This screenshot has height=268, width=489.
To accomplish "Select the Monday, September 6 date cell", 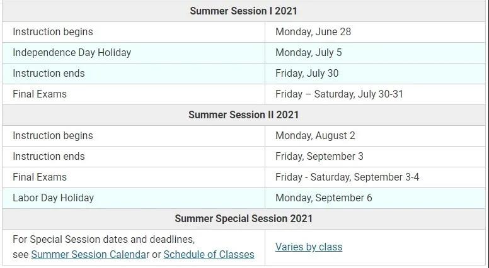I will click(375, 198).
